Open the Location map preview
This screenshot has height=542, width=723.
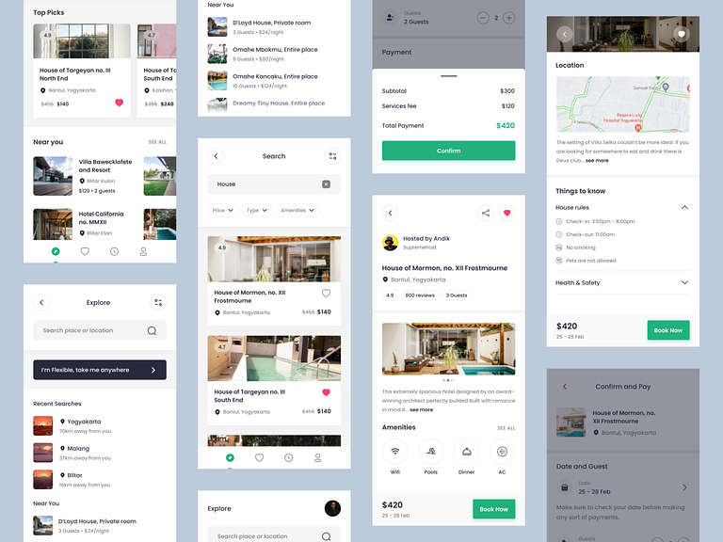pos(622,104)
